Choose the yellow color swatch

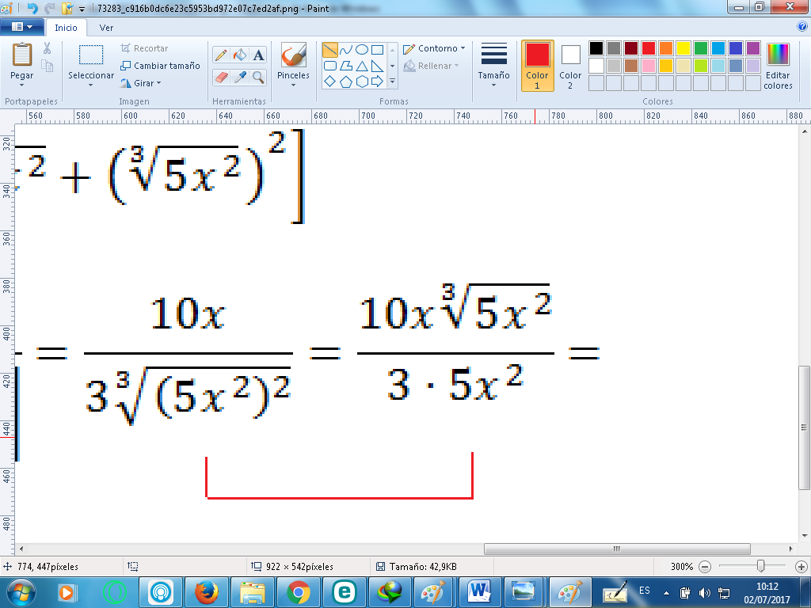(x=683, y=48)
